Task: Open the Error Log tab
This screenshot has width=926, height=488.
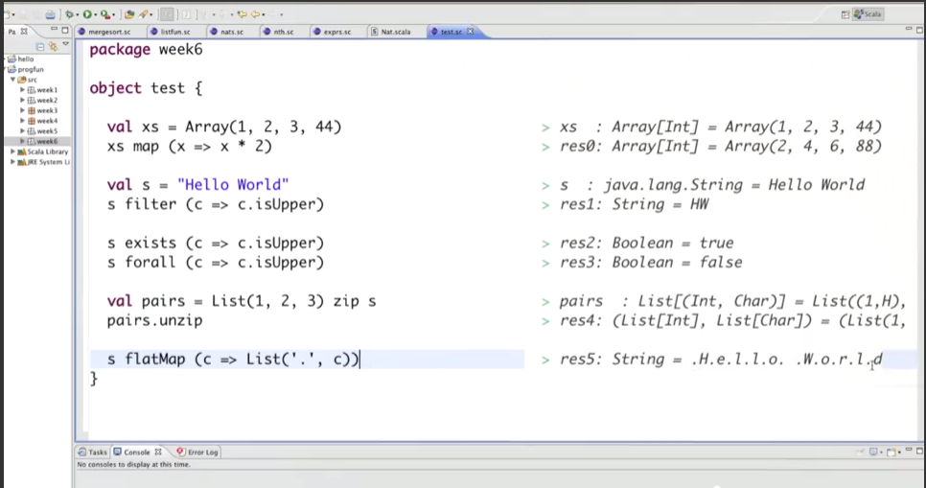Action: [197, 452]
